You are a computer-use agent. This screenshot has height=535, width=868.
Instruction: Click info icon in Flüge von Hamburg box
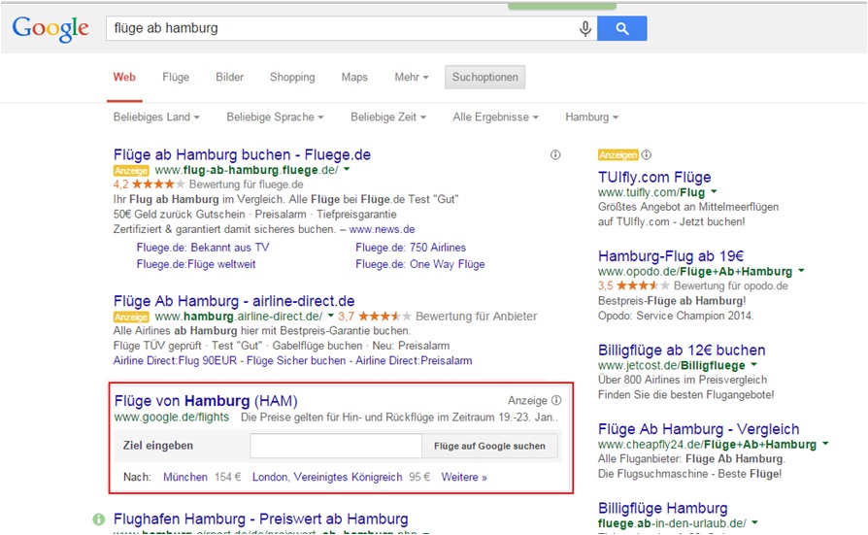pyautogui.click(x=556, y=400)
